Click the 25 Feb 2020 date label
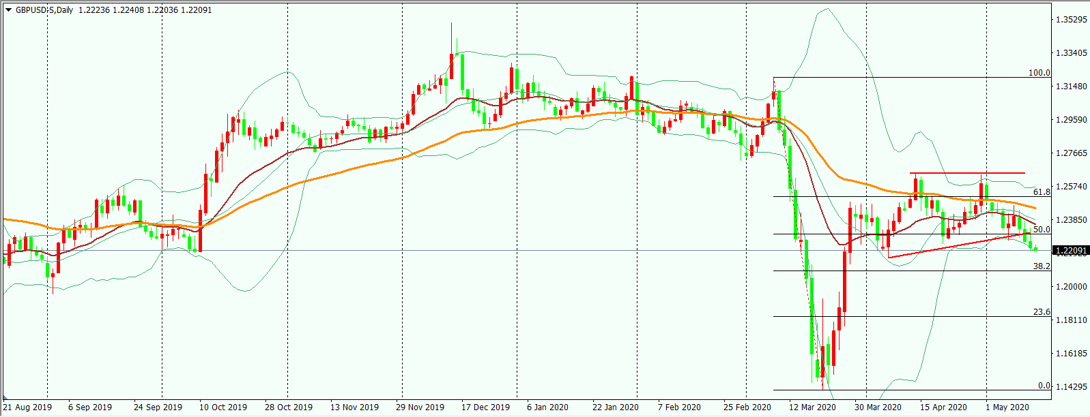 [747, 407]
